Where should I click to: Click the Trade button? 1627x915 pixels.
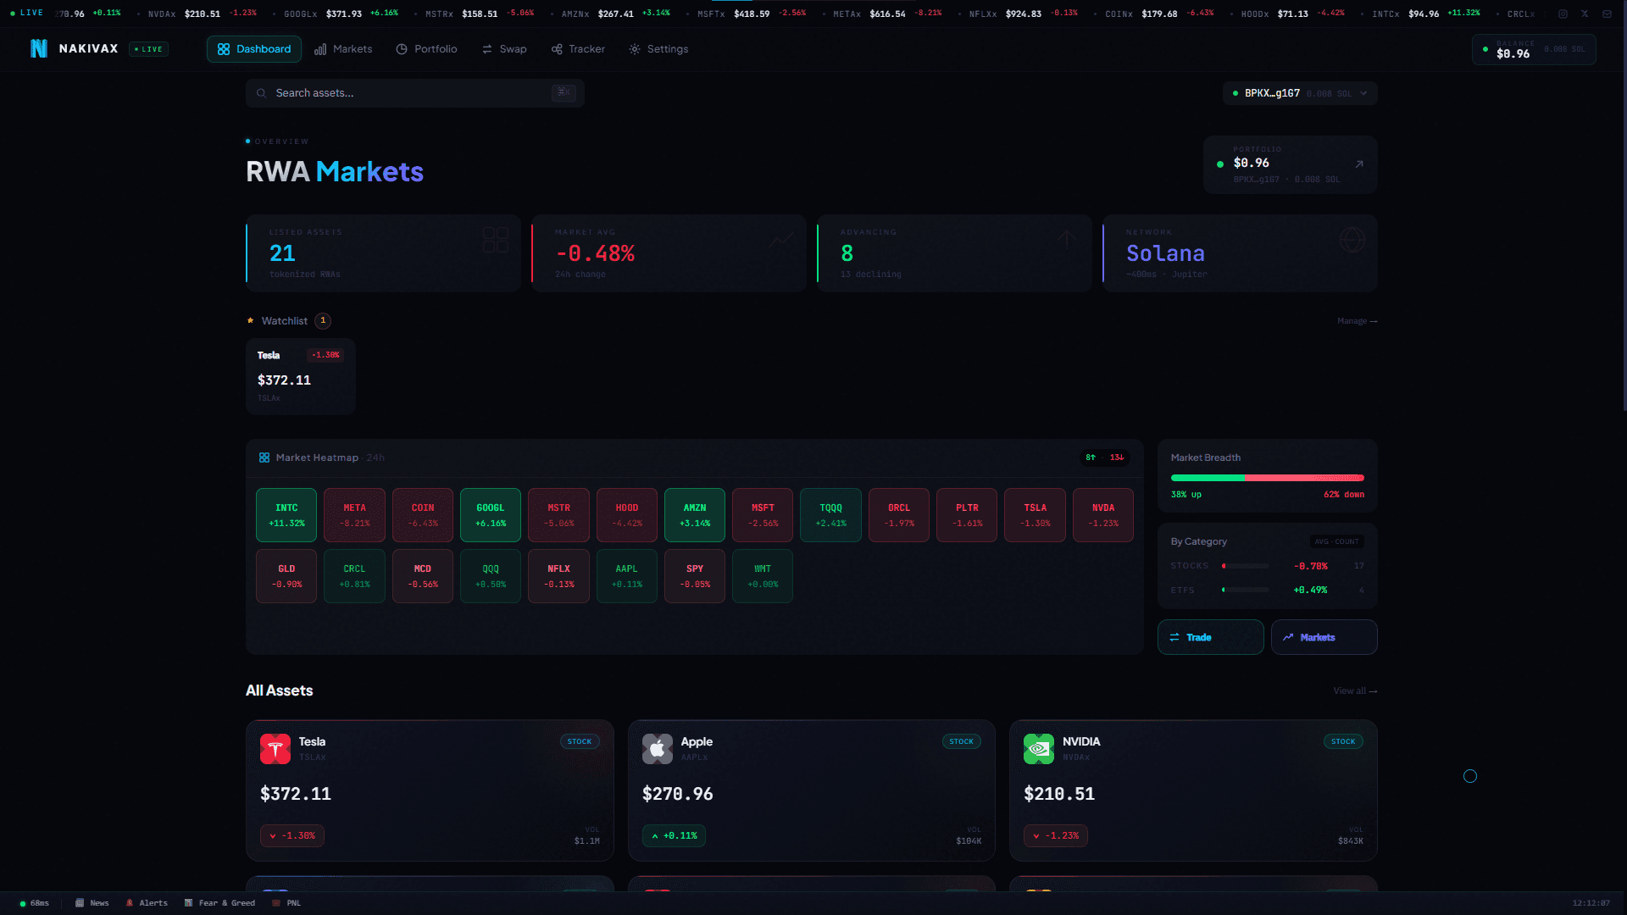point(1211,637)
